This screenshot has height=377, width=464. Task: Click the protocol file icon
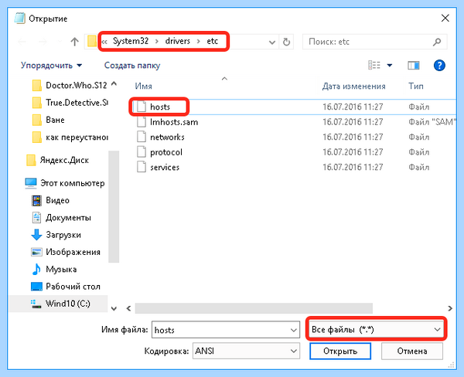click(x=142, y=152)
